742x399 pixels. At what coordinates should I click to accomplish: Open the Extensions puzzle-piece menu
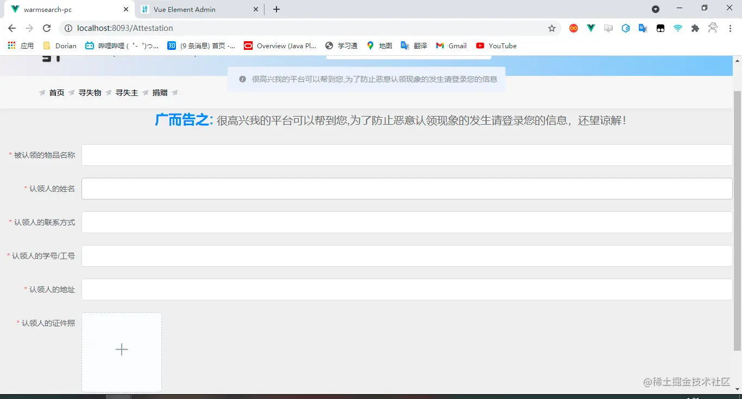click(x=695, y=28)
